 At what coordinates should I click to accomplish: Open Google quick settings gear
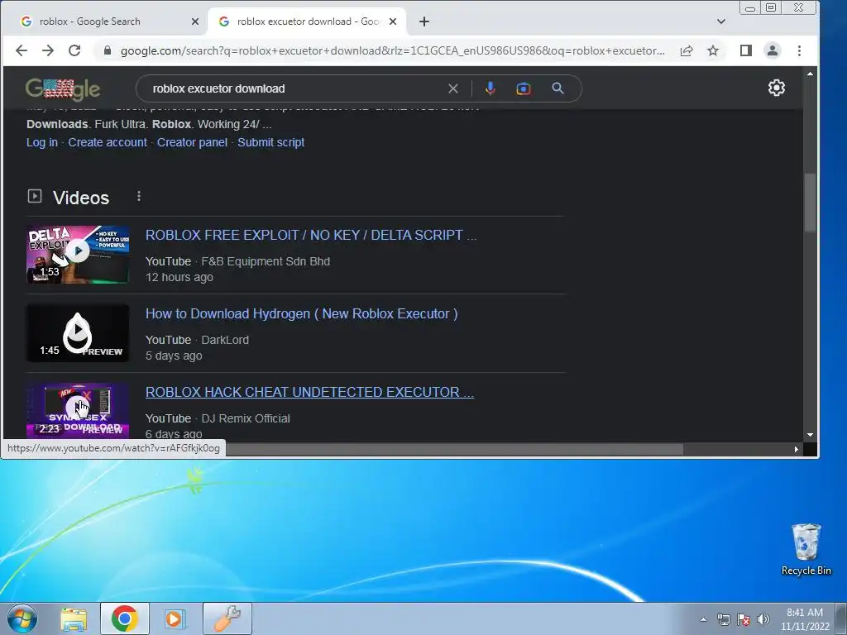(776, 88)
